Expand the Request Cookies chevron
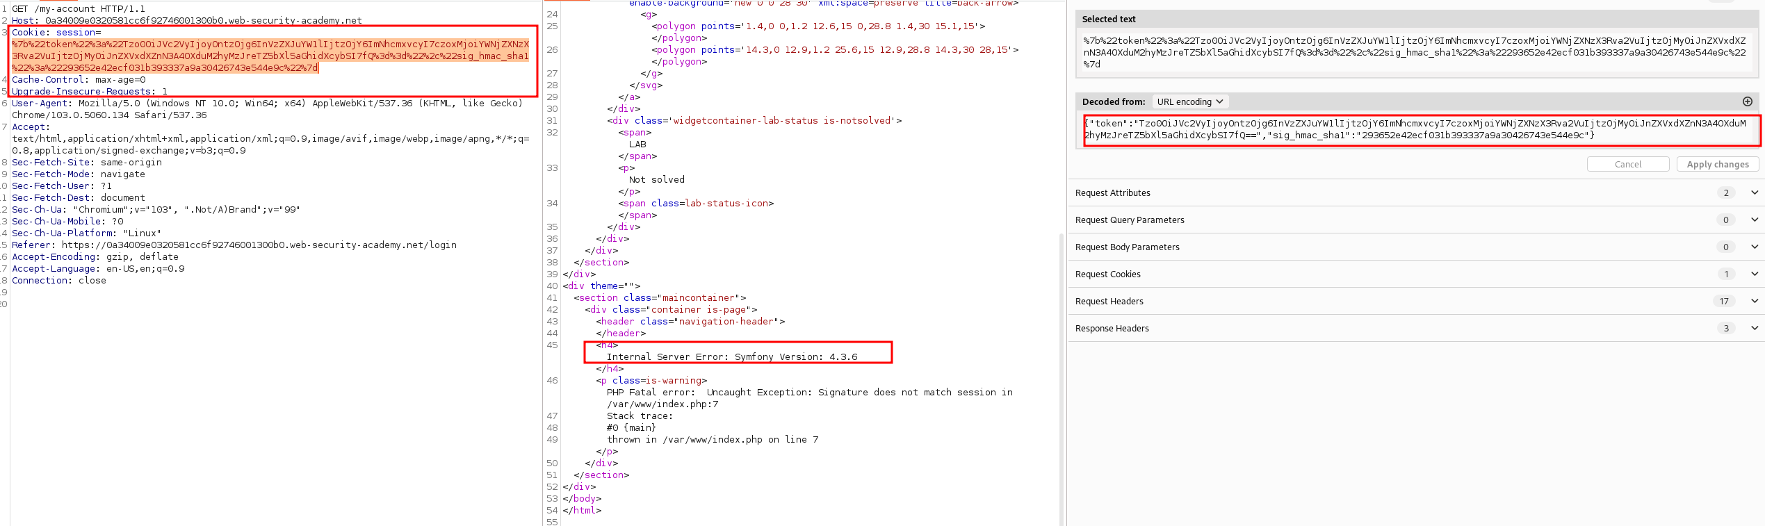 [1754, 274]
